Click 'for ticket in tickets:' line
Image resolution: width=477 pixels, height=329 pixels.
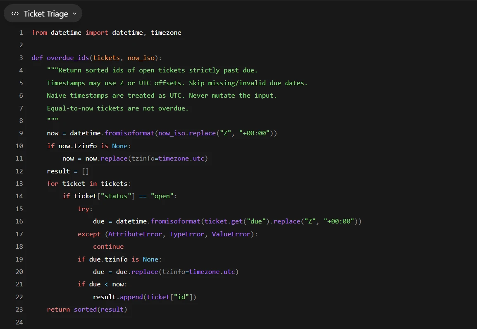click(x=89, y=184)
